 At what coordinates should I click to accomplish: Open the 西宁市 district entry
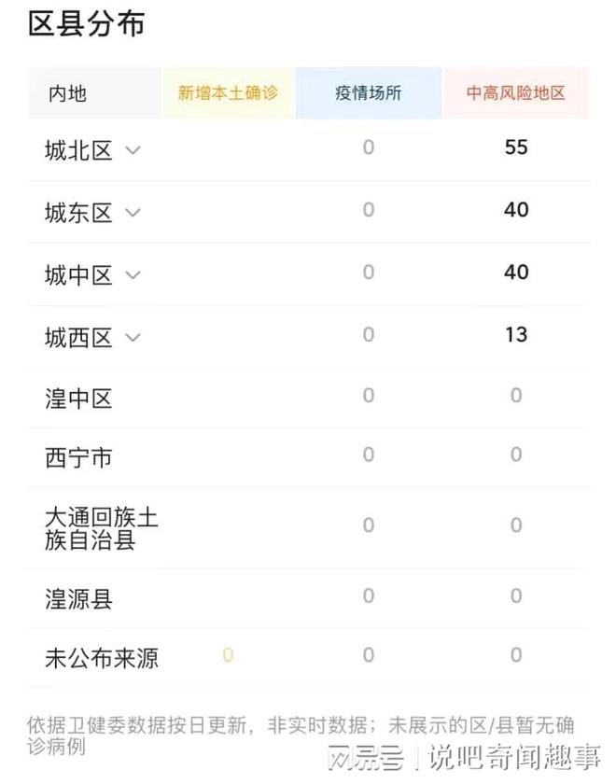(80, 457)
